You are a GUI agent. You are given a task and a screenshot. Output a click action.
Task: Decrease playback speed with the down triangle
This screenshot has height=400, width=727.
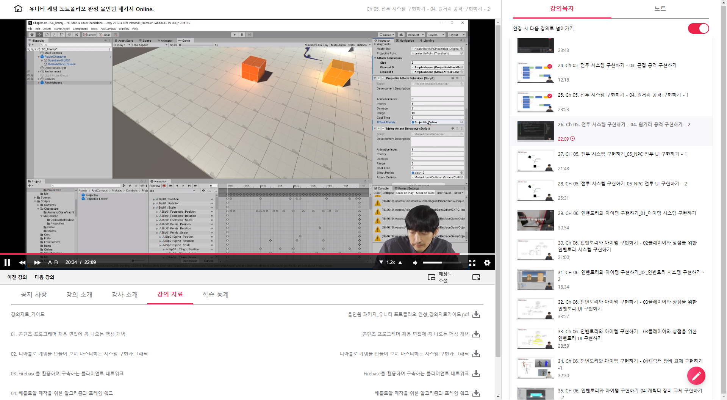click(381, 262)
